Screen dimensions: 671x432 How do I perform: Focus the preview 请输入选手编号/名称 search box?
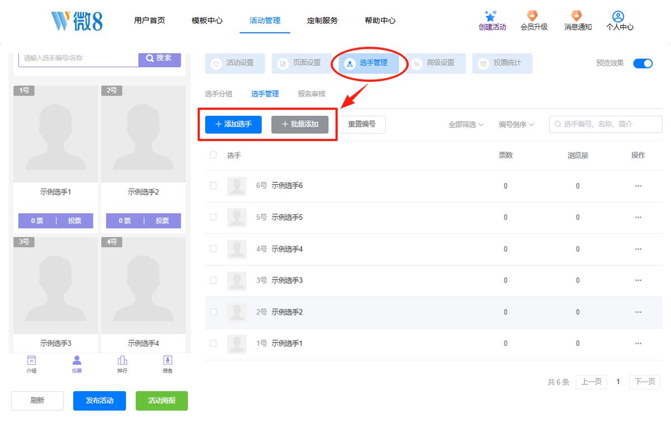(79, 58)
